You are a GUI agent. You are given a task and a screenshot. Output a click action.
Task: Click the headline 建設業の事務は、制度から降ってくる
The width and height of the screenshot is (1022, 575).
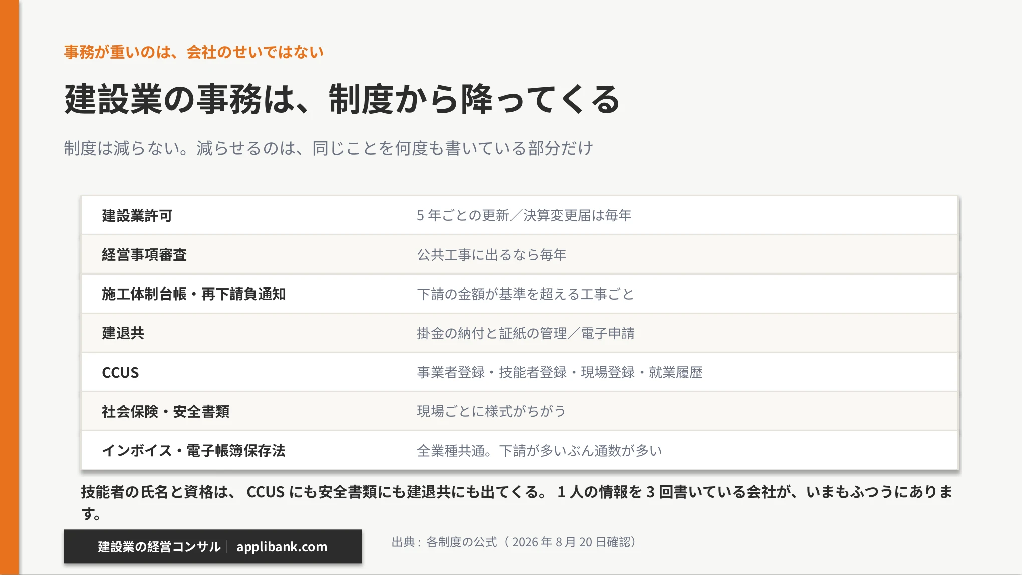point(342,99)
